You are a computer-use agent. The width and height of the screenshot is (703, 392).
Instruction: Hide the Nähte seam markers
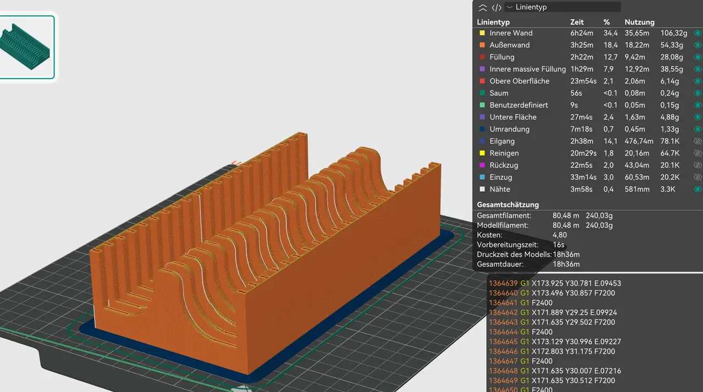[x=698, y=189]
